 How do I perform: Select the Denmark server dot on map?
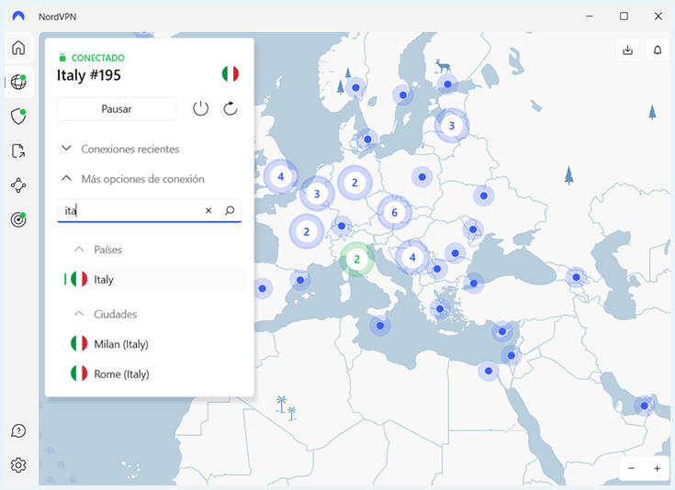(367, 139)
